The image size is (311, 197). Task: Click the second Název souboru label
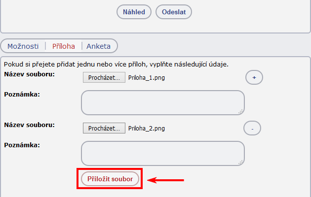coord(29,125)
